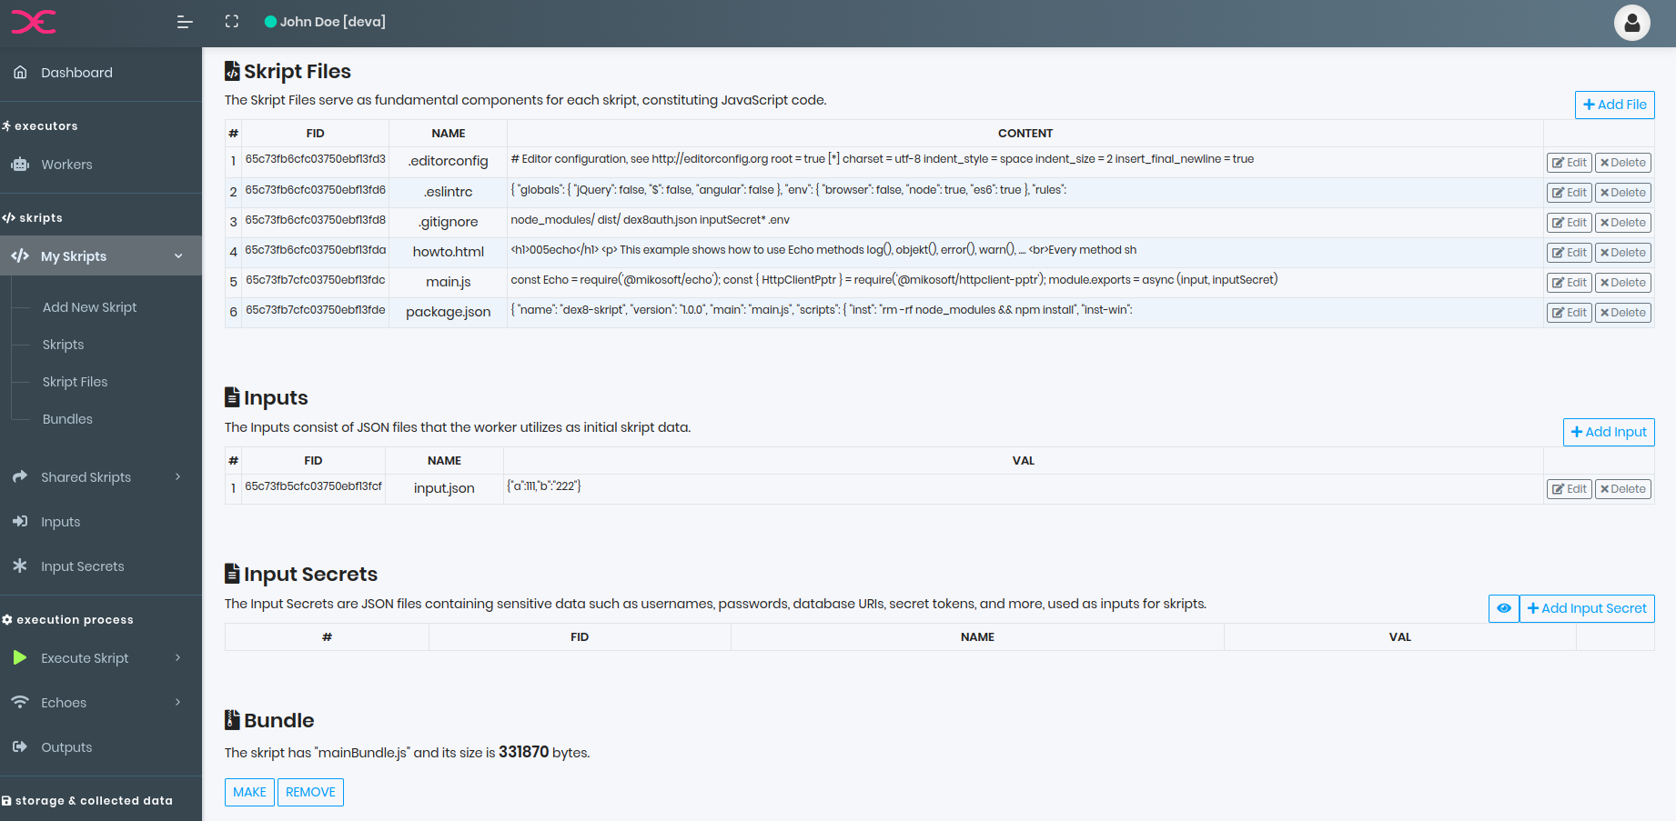
Task: Click the dex8 logo in header
Action: point(34,22)
